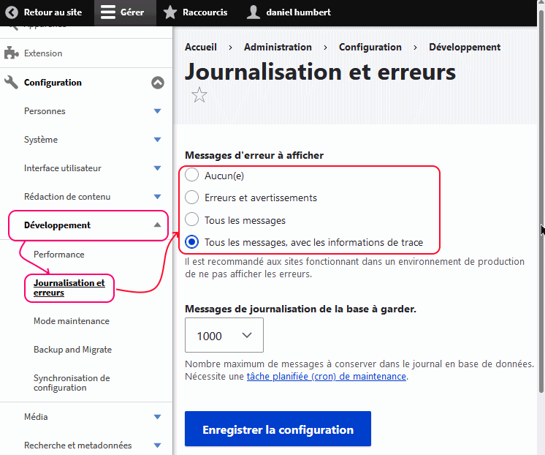Open daniel humbert user menu
The image size is (545, 455).
tap(289, 12)
